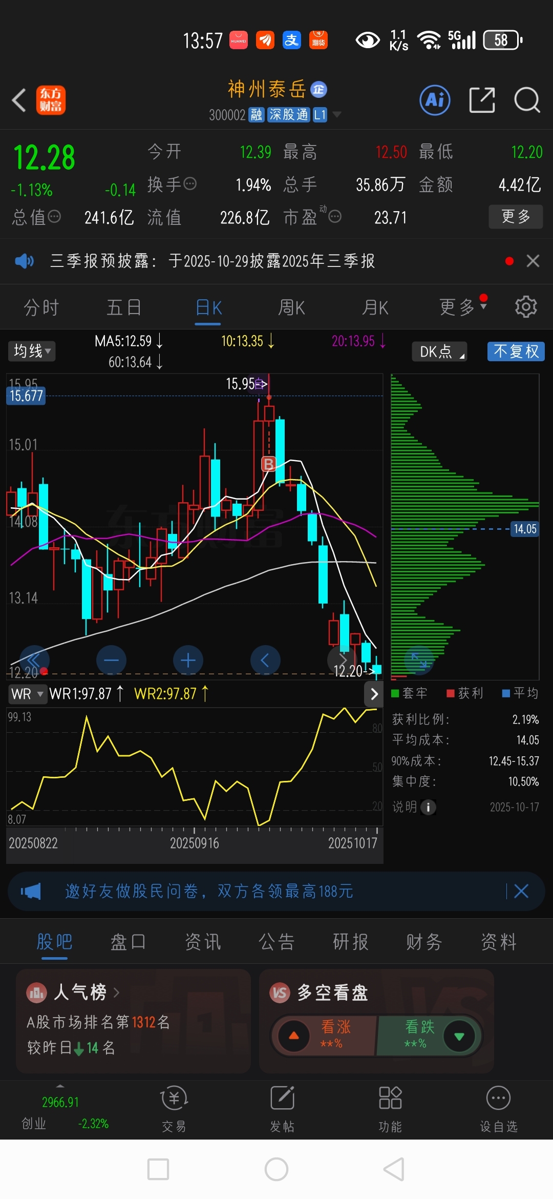Open 交易 in bottom bar
The height and width of the screenshot is (1199, 553).
pos(174,1110)
